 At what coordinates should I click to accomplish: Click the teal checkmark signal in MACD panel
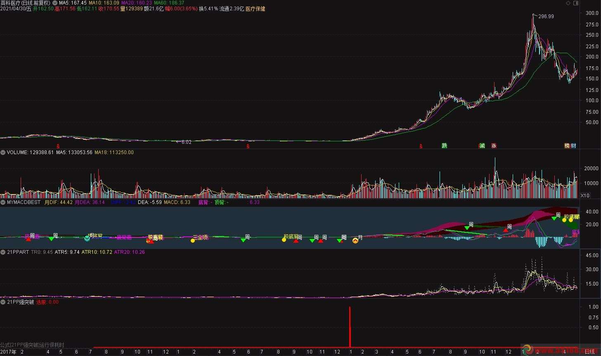(x=87, y=238)
